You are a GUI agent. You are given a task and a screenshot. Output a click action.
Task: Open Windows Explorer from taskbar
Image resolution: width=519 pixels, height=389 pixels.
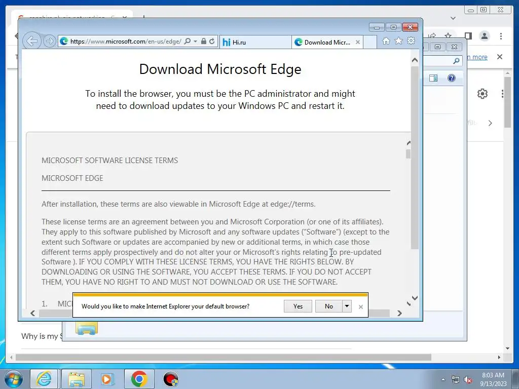coord(77,379)
